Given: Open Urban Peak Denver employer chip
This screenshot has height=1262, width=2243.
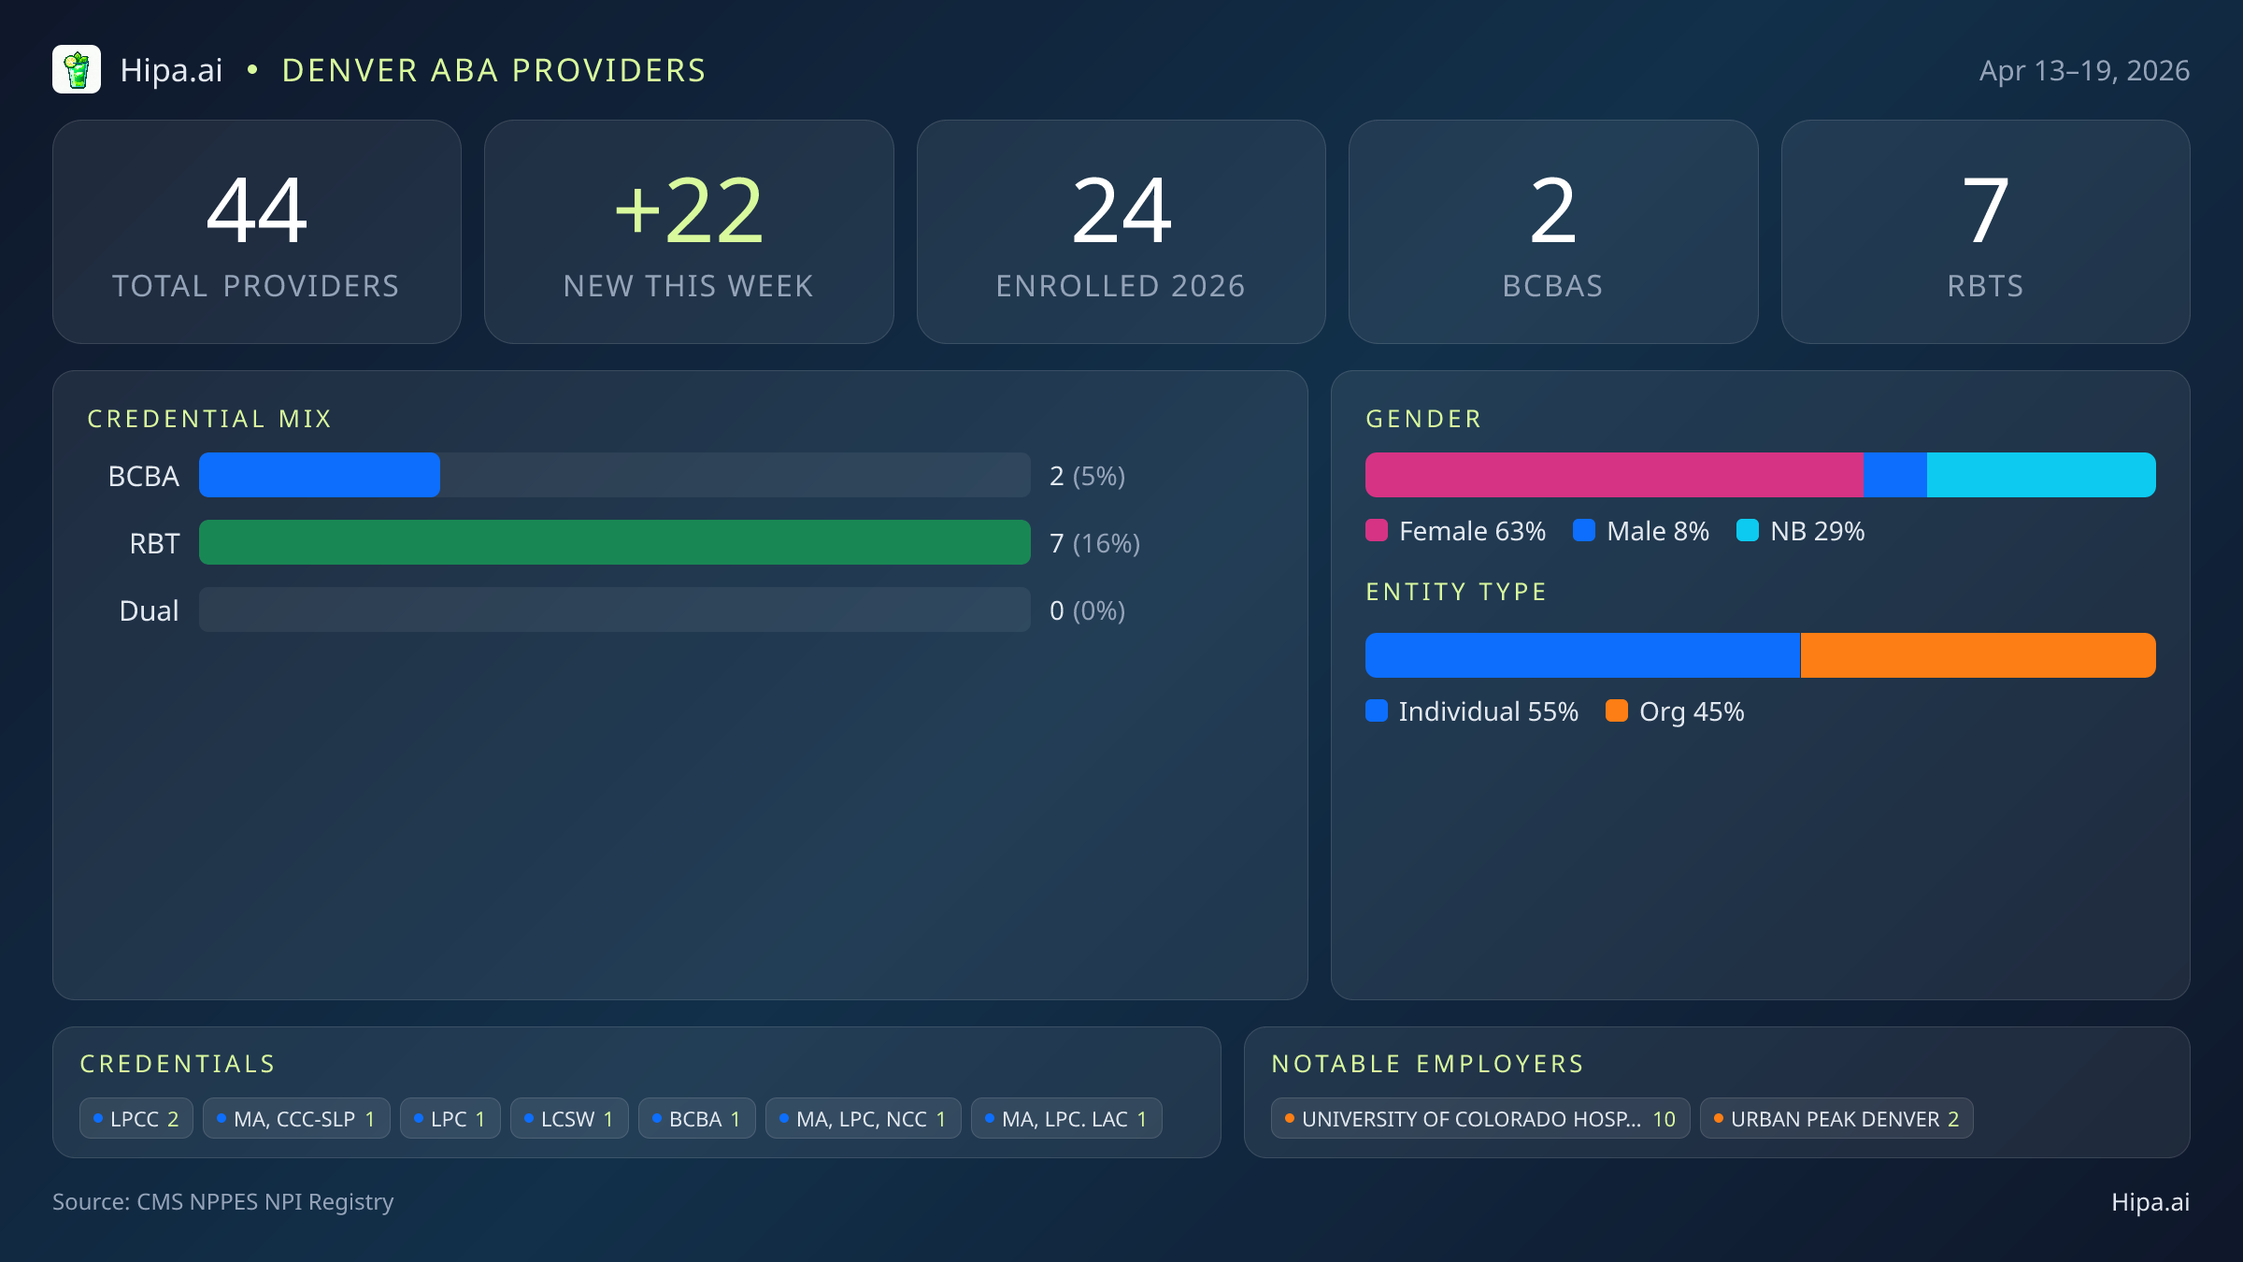Looking at the screenshot, I should coord(1836,1119).
